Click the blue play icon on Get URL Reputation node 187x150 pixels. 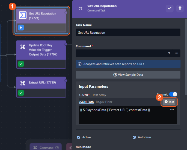(21, 28)
